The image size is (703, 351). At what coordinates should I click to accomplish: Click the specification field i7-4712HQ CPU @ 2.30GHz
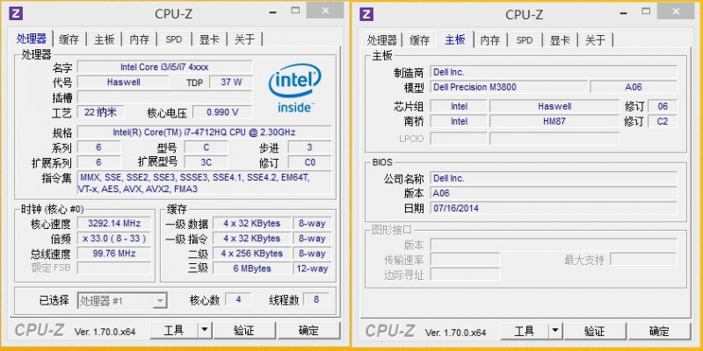pos(204,133)
